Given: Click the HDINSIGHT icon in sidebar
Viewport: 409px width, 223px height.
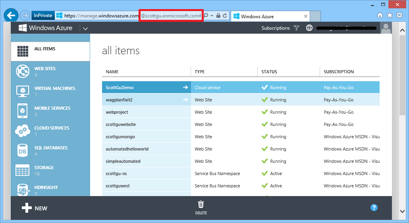Looking at the screenshot, I should [22, 190].
